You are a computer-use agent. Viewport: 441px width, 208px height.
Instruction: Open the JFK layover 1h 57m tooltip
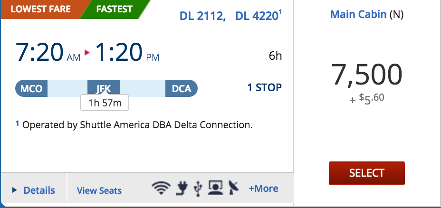click(105, 103)
